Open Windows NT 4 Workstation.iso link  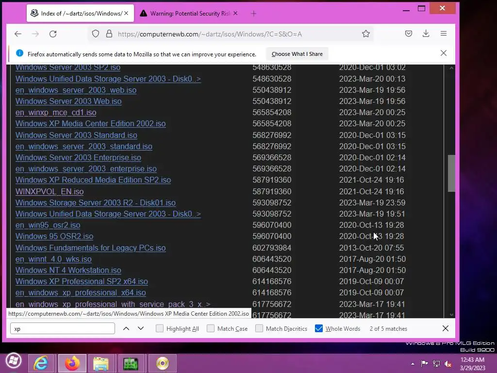point(68,270)
